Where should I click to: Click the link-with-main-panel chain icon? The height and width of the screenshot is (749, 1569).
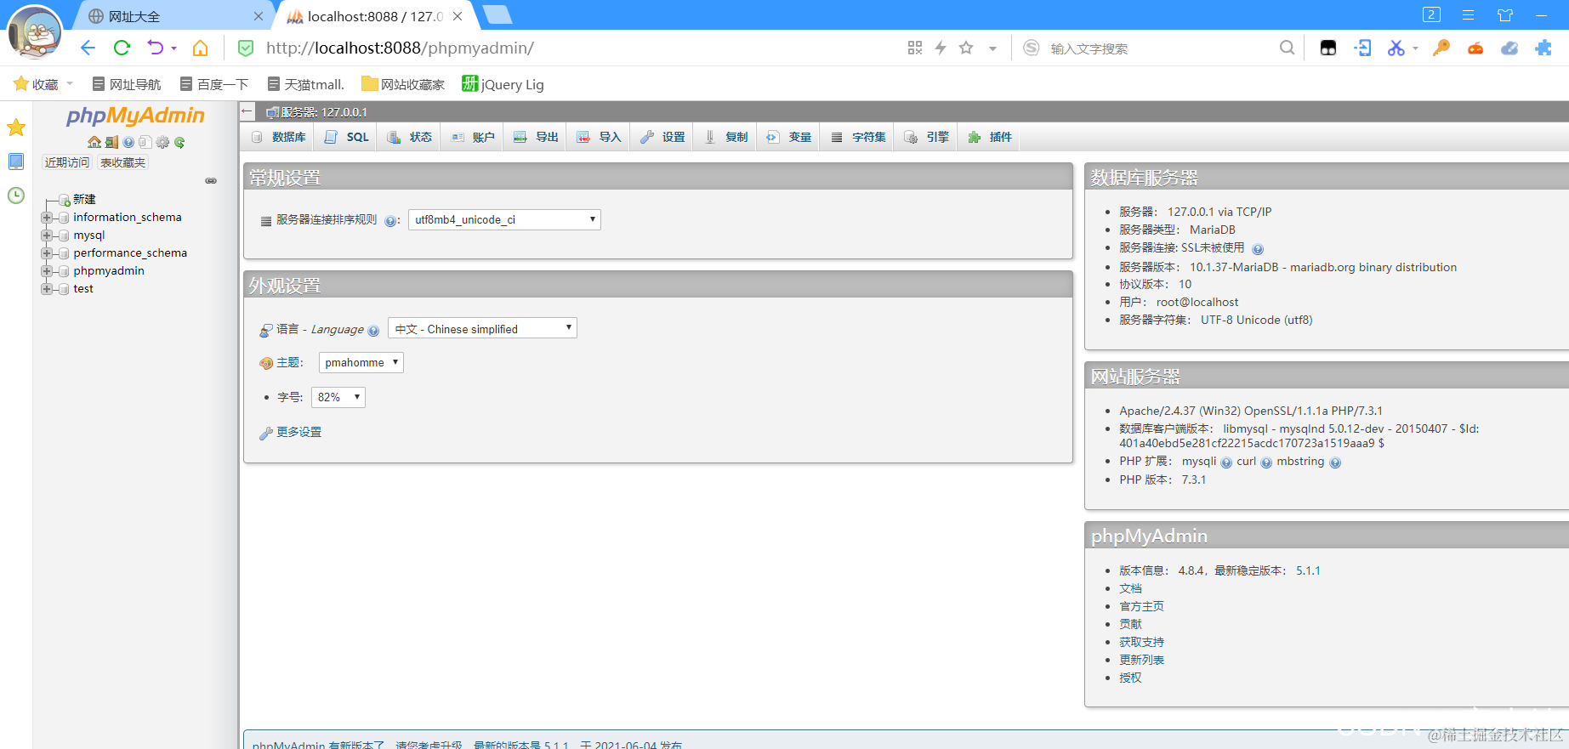[x=211, y=180]
